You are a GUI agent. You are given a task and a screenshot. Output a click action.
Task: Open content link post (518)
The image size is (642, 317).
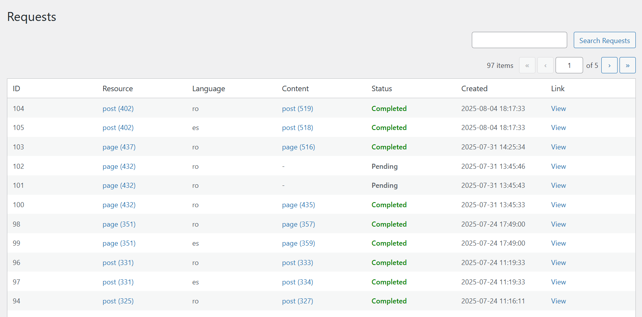point(297,128)
